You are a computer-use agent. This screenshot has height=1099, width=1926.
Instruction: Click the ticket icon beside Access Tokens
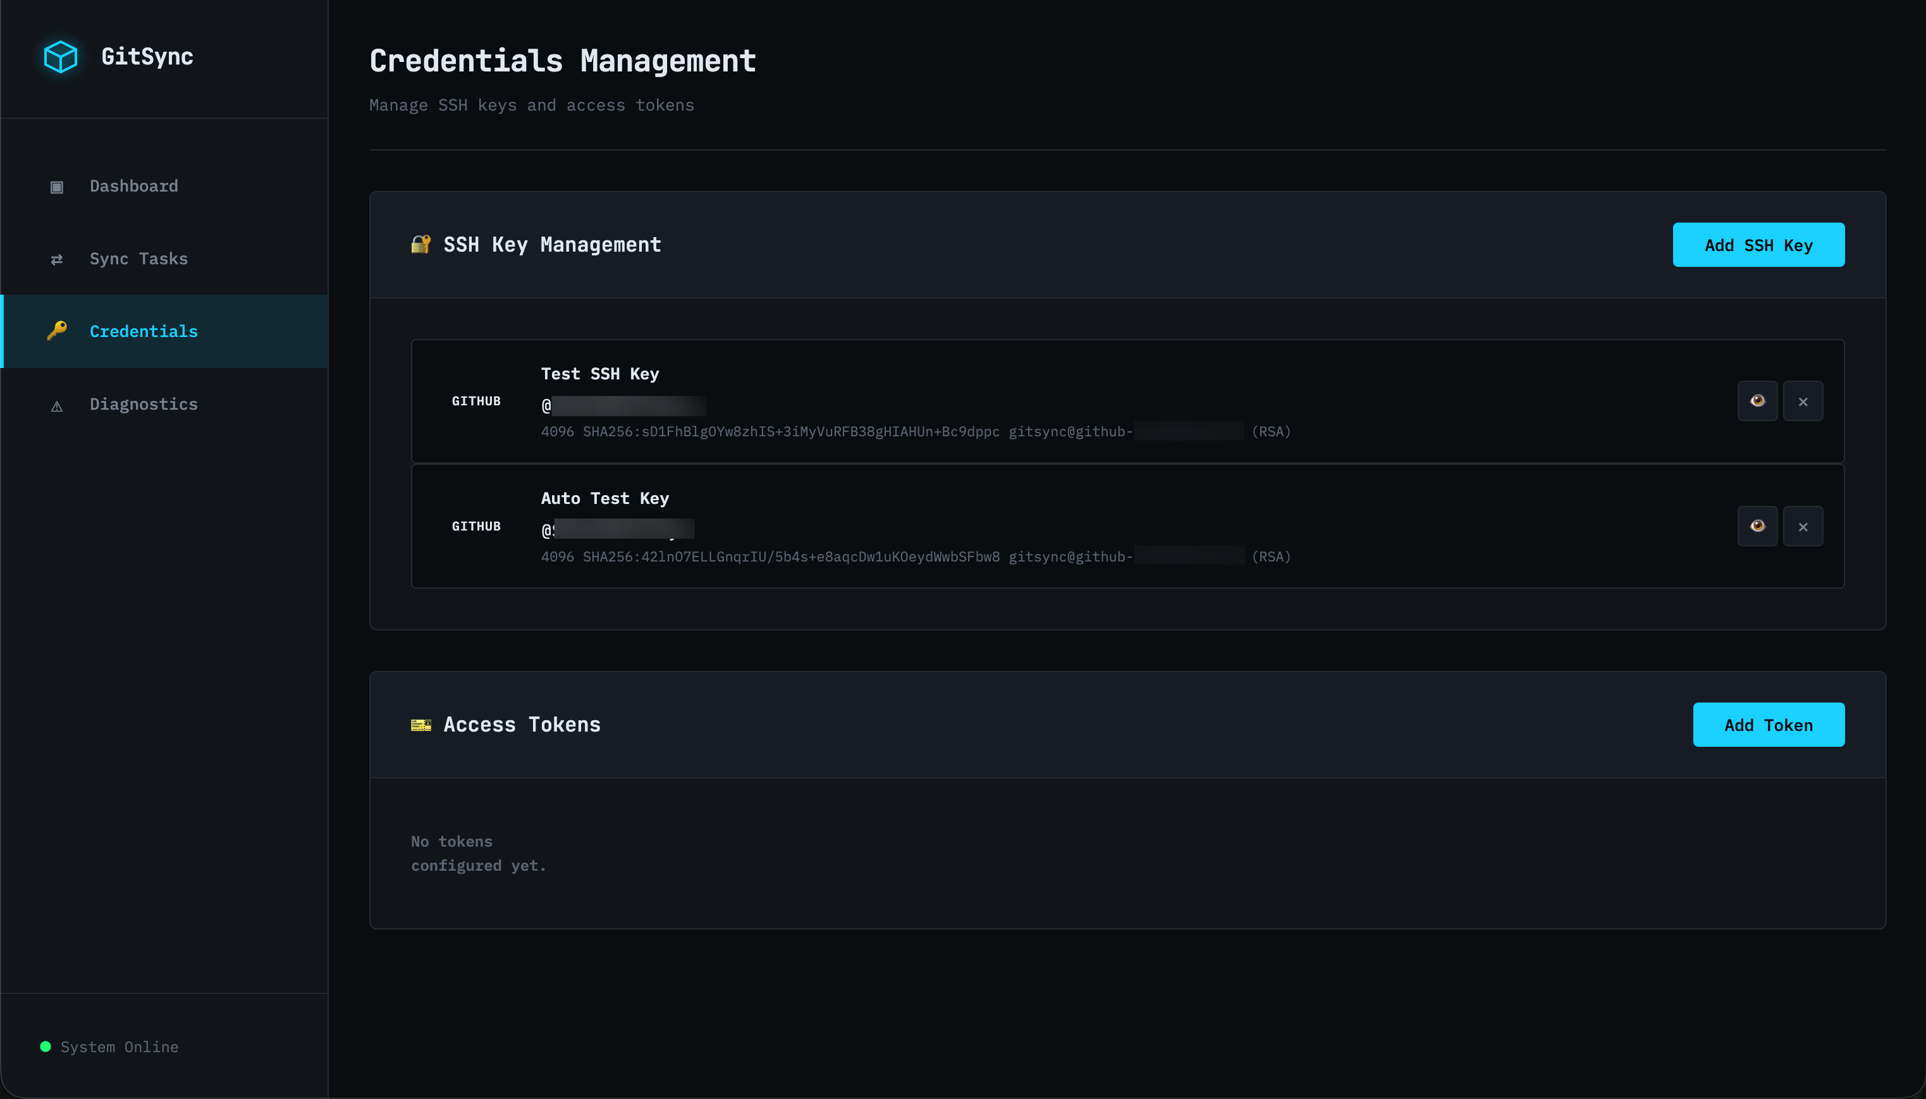point(421,725)
